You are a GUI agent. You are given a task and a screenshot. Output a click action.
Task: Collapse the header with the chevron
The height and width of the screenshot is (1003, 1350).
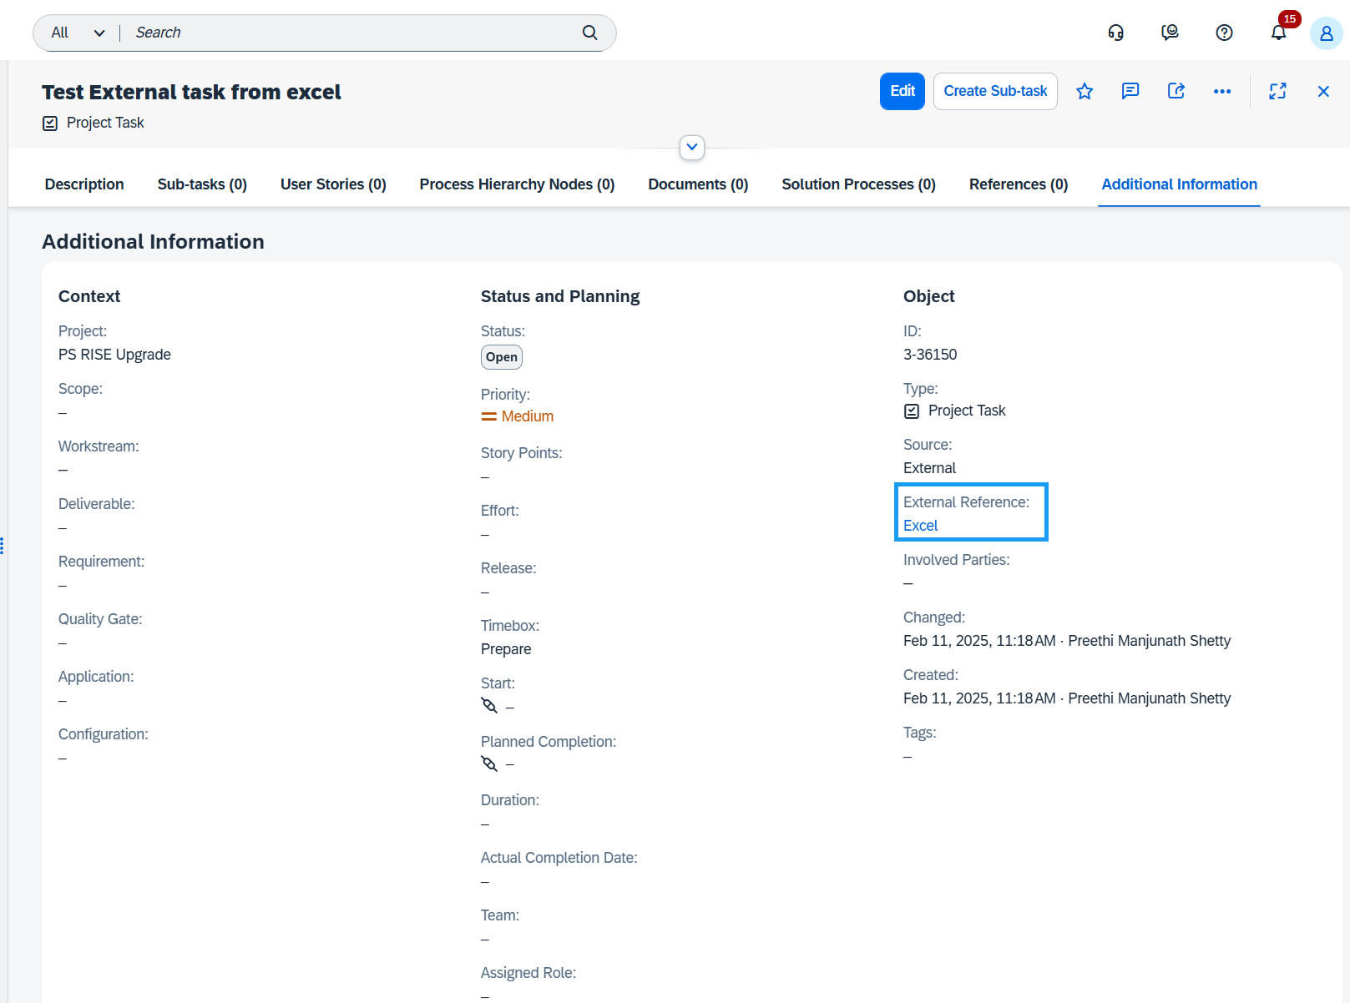pyautogui.click(x=691, y=148)
